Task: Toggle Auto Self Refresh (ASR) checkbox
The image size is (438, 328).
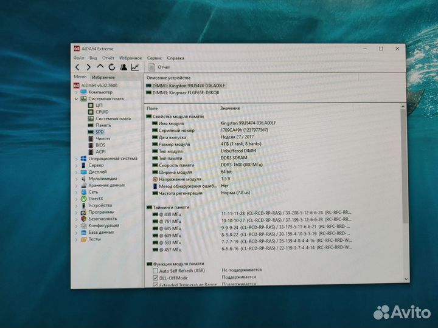Action: coord(155,270)
